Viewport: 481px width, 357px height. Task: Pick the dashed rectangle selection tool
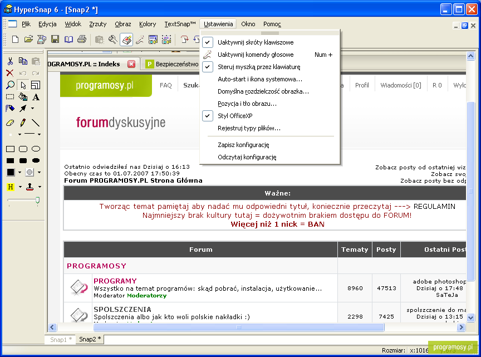click(x=10, y=97)
